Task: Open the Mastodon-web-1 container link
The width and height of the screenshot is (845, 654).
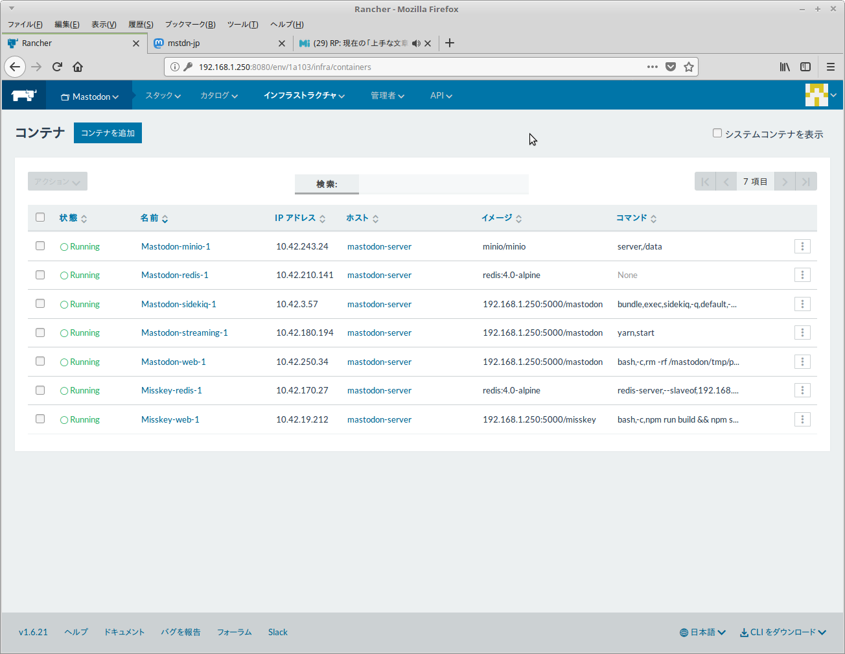Action: (174, 362)
